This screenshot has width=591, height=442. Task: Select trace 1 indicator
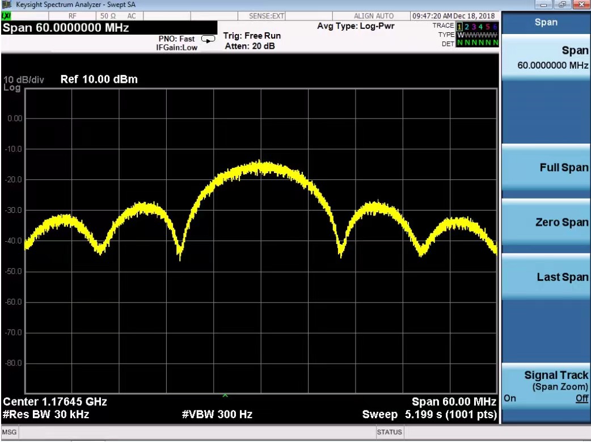459,26
